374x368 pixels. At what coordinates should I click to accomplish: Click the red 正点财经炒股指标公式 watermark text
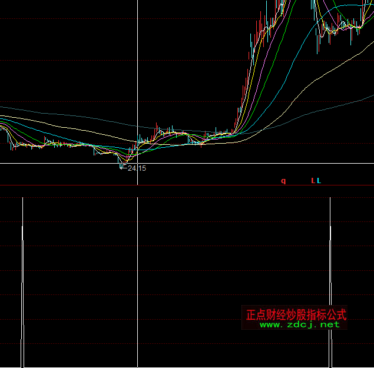[x=296, y=314]
